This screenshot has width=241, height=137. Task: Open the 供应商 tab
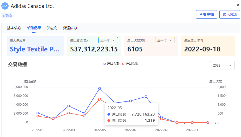click(52, 28)
